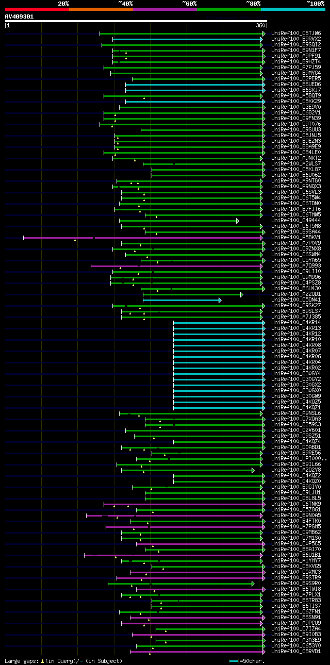
Task: Open the UniRef100_Q5QN41 hit label
Action: 295,300
